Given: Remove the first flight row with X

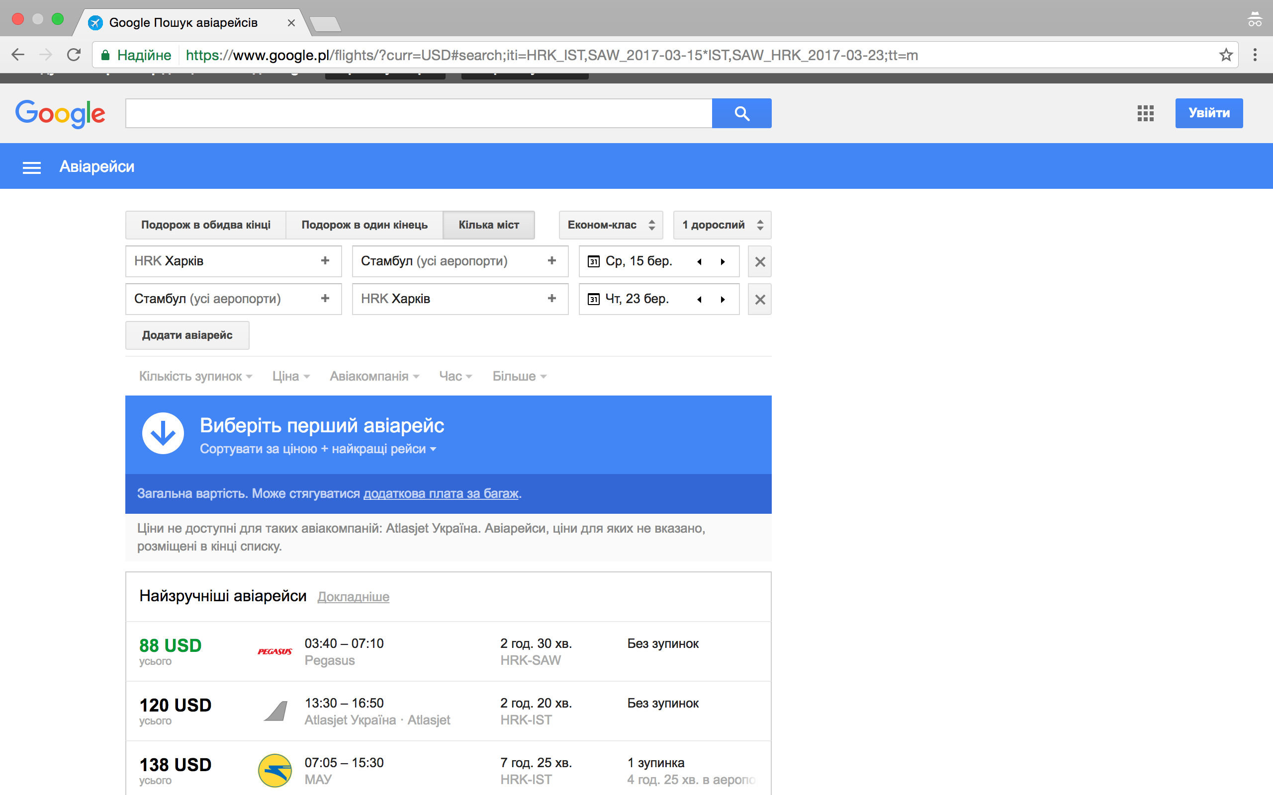Looking at the screenshot, I should coord(760,261).
